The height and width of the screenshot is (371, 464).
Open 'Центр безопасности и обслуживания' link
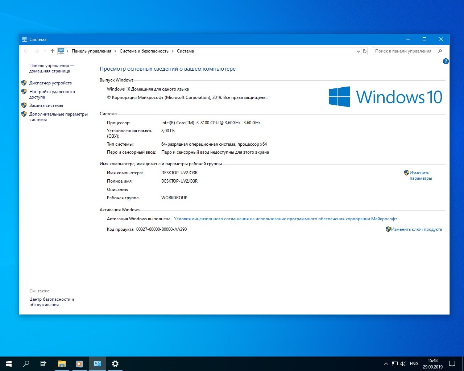coord(51,302)
